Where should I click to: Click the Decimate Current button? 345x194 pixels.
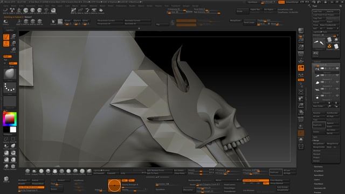point(138,20)
